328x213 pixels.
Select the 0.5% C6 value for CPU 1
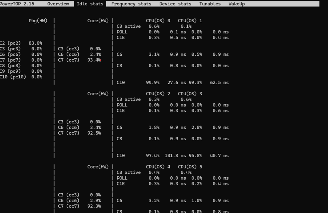pos(196,54)
